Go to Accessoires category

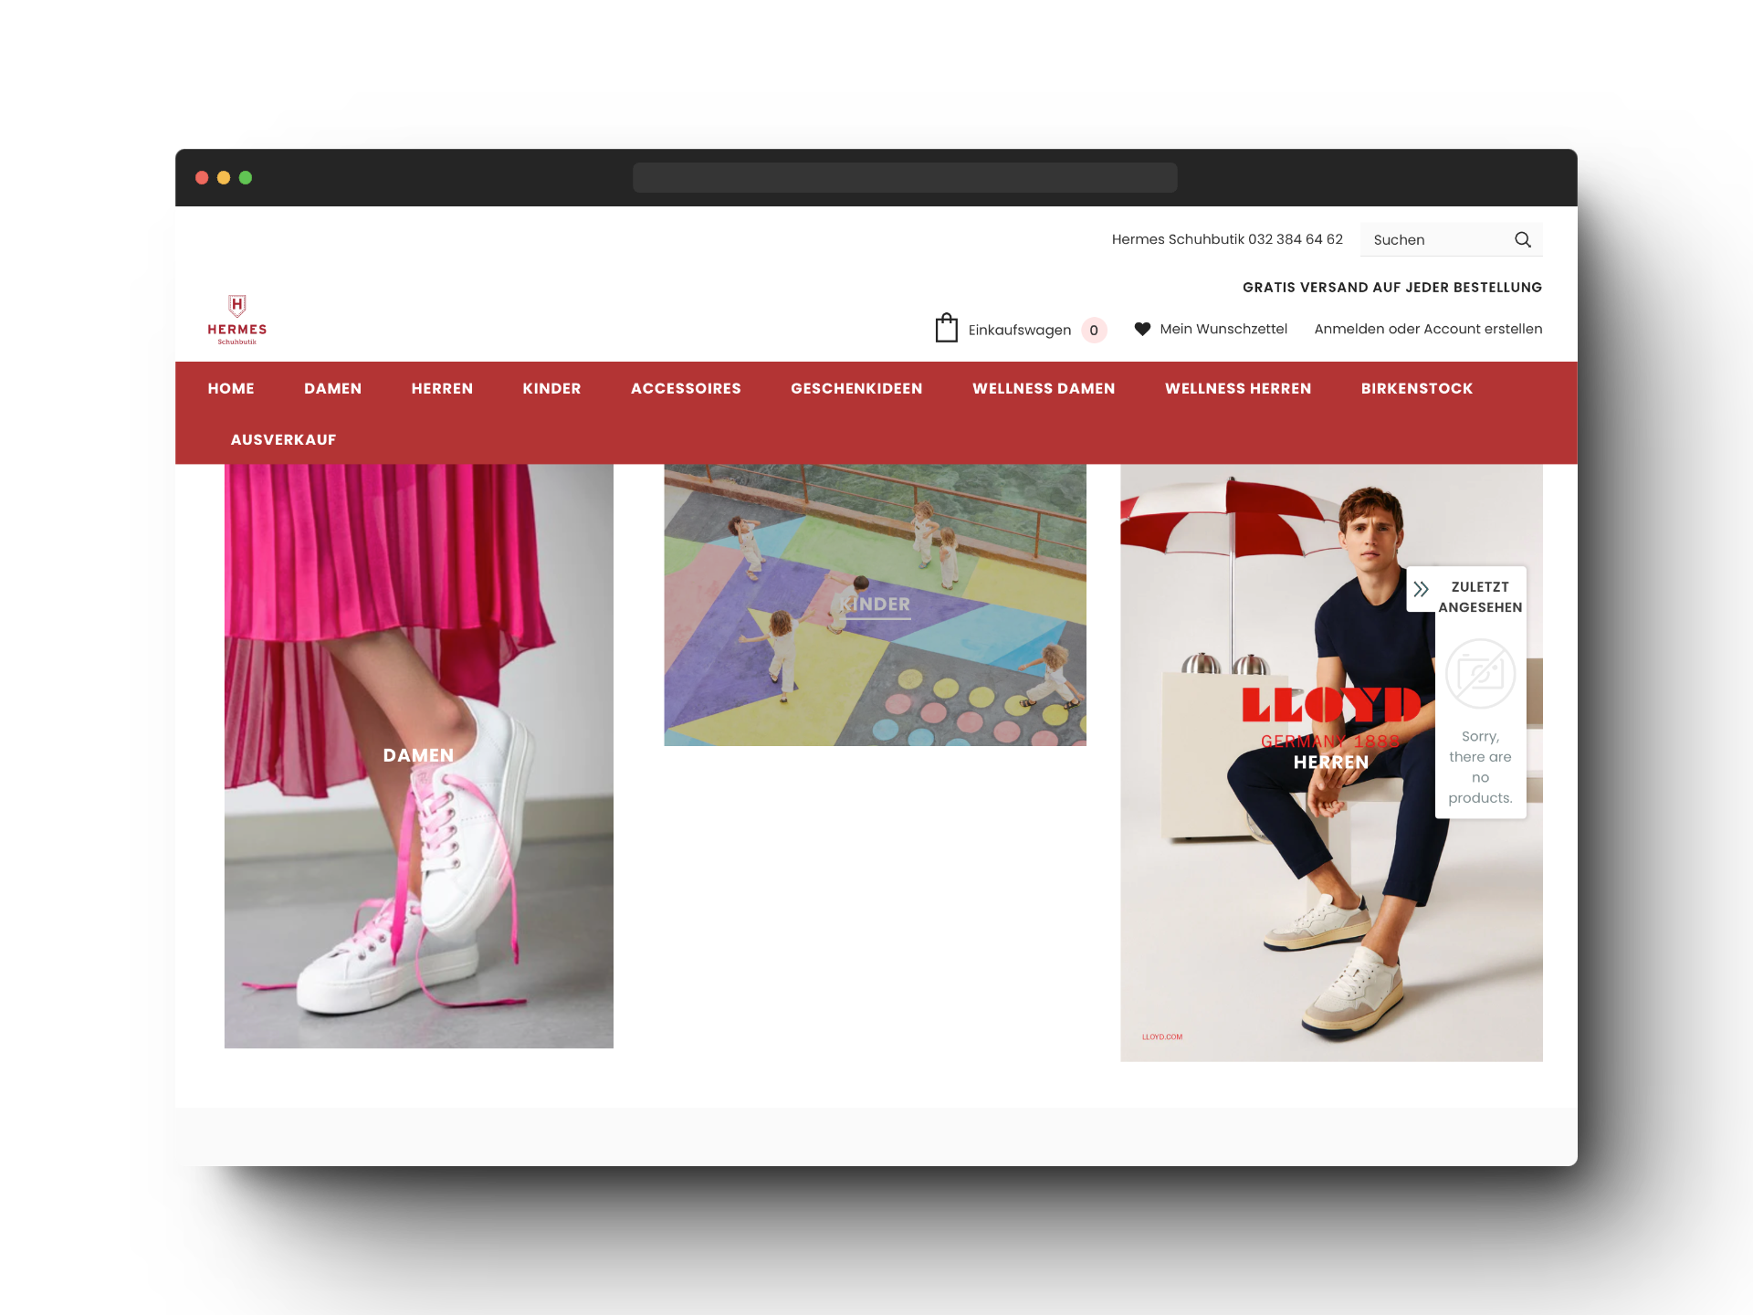[685, 389]
